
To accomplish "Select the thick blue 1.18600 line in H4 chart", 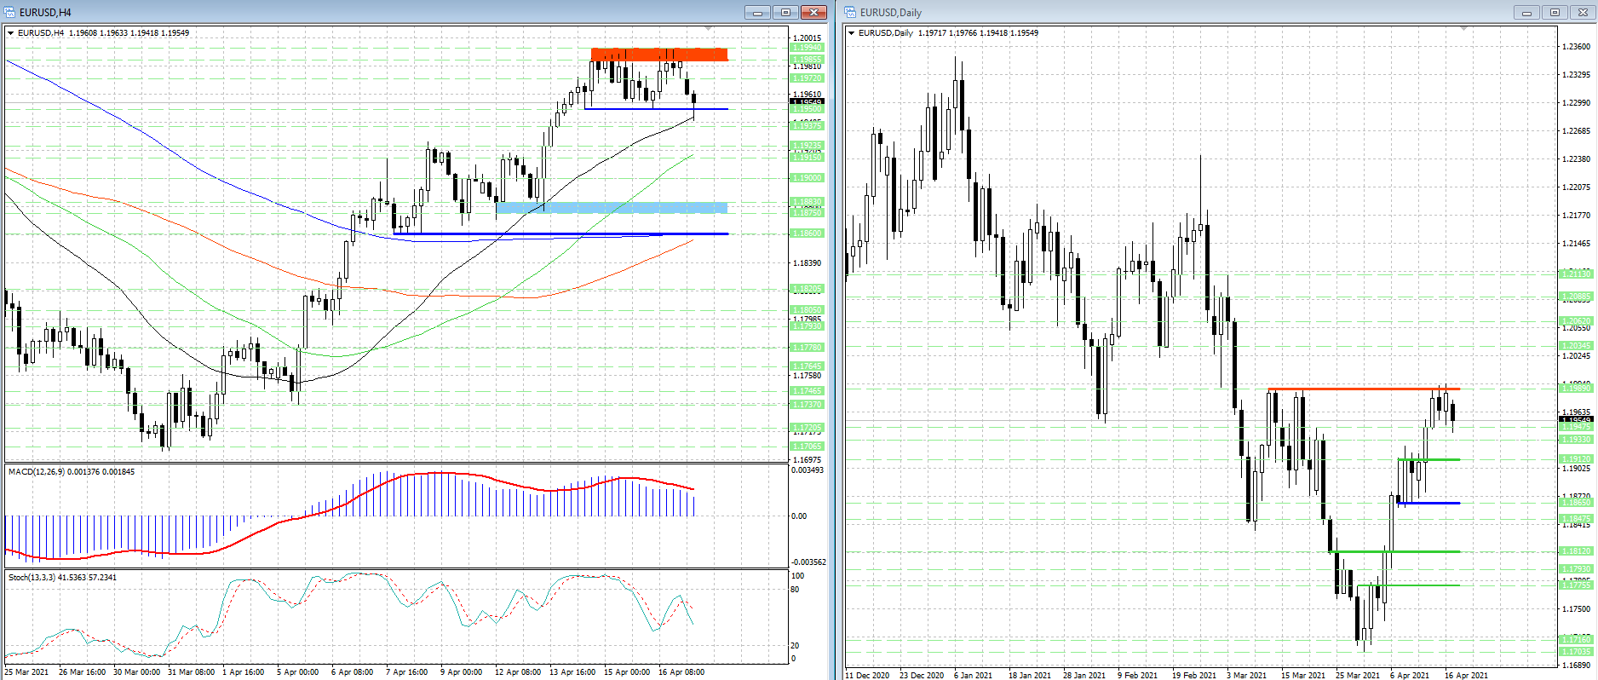I will (560, 233).
